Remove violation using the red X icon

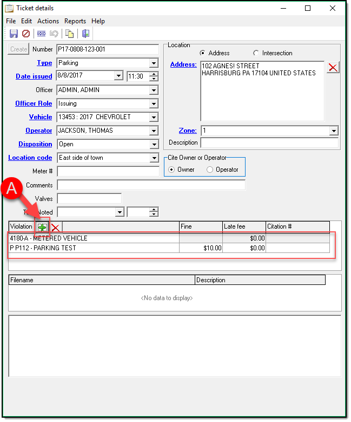55,227
